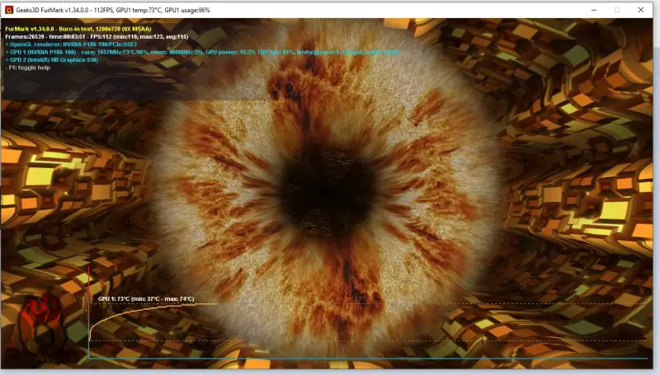This screenshot has height=375, width=660.
Task: Click the dark center of the furry donut
Action: 316,180
